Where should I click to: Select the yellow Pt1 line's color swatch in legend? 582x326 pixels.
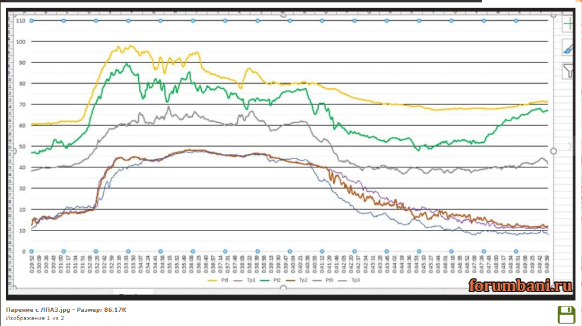[x=212, y=280]
